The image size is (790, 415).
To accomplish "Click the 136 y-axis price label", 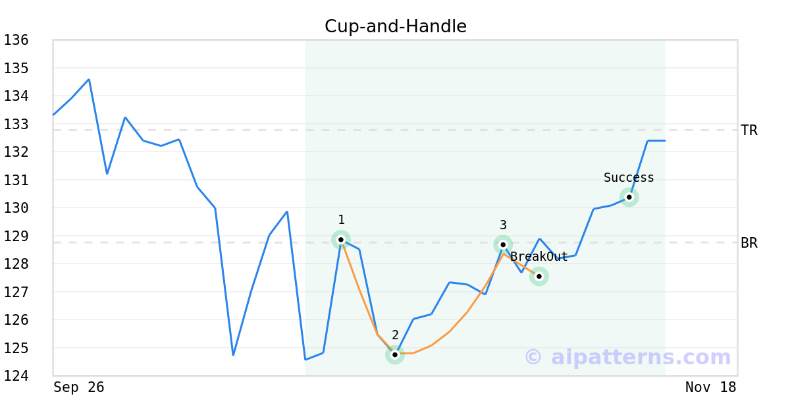I will point(16,40).
